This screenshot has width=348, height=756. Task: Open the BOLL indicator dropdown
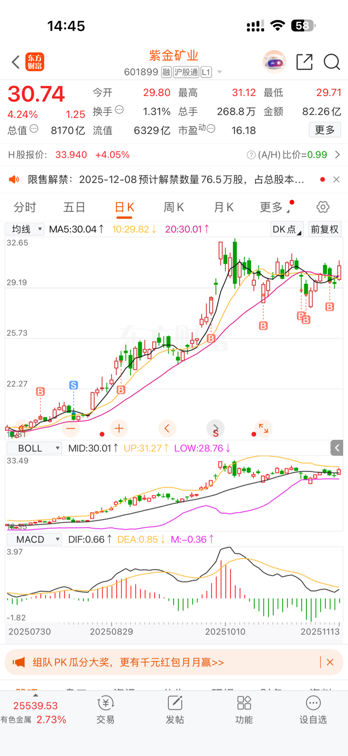pos(34,448)
